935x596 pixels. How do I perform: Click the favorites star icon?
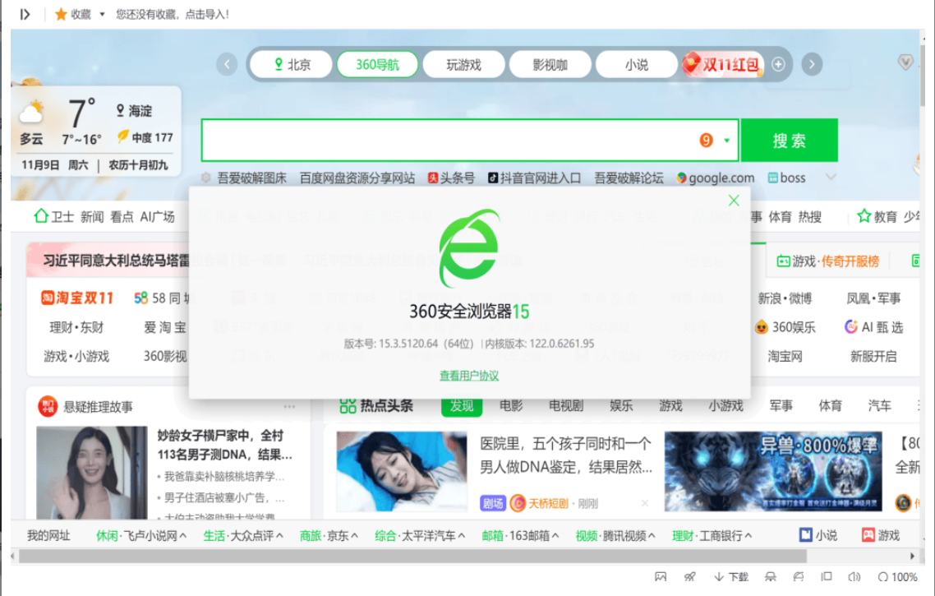point(61,14)
